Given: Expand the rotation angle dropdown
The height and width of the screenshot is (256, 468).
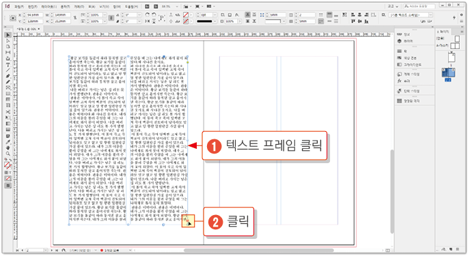Looking at the screenshot, I should [x=139, y=14].
